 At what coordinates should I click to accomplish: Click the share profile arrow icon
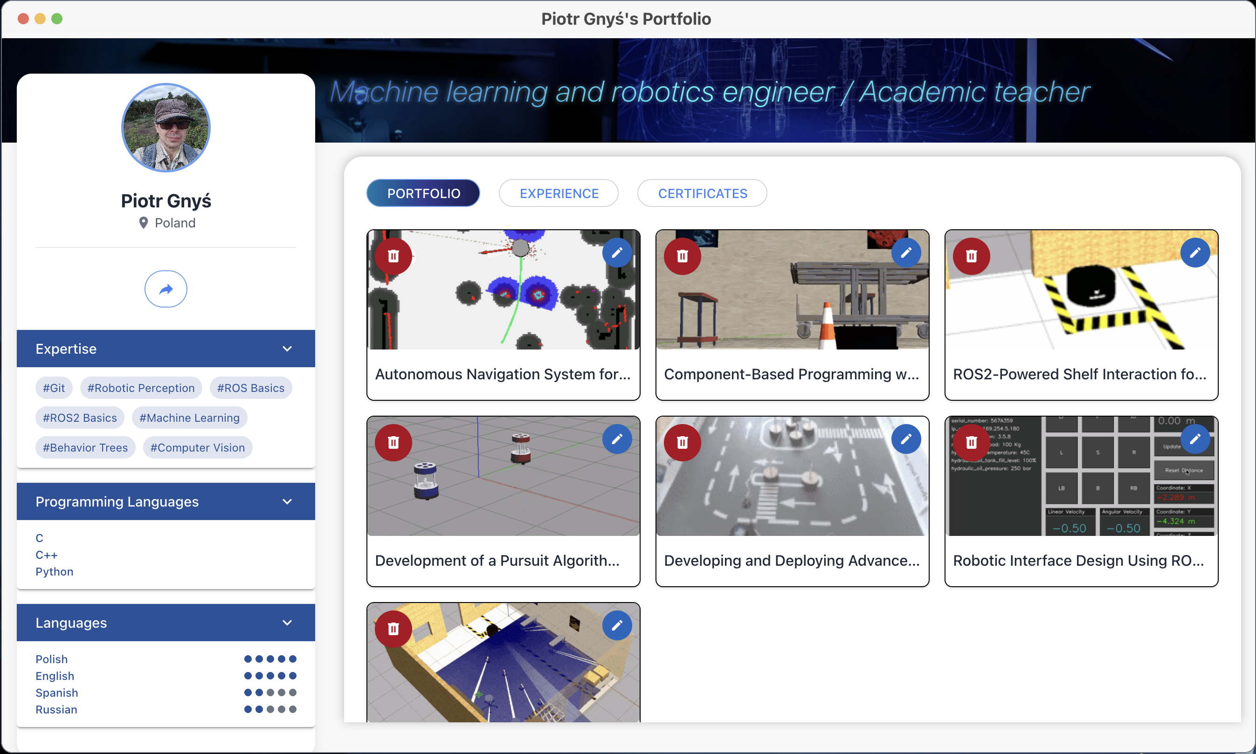(x=166, y=289)
